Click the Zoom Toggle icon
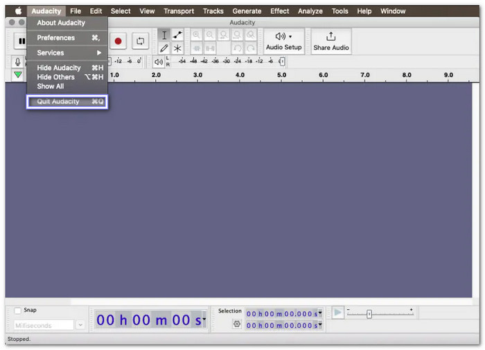 251,35
